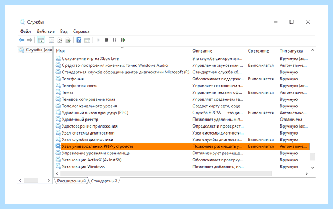Screen dimensions: 333x209
Task: Click the vertical scrollbar down arrow
Action: coord(312,167)
